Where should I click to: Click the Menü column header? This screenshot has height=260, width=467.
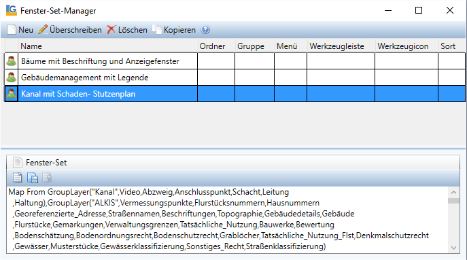291,46
